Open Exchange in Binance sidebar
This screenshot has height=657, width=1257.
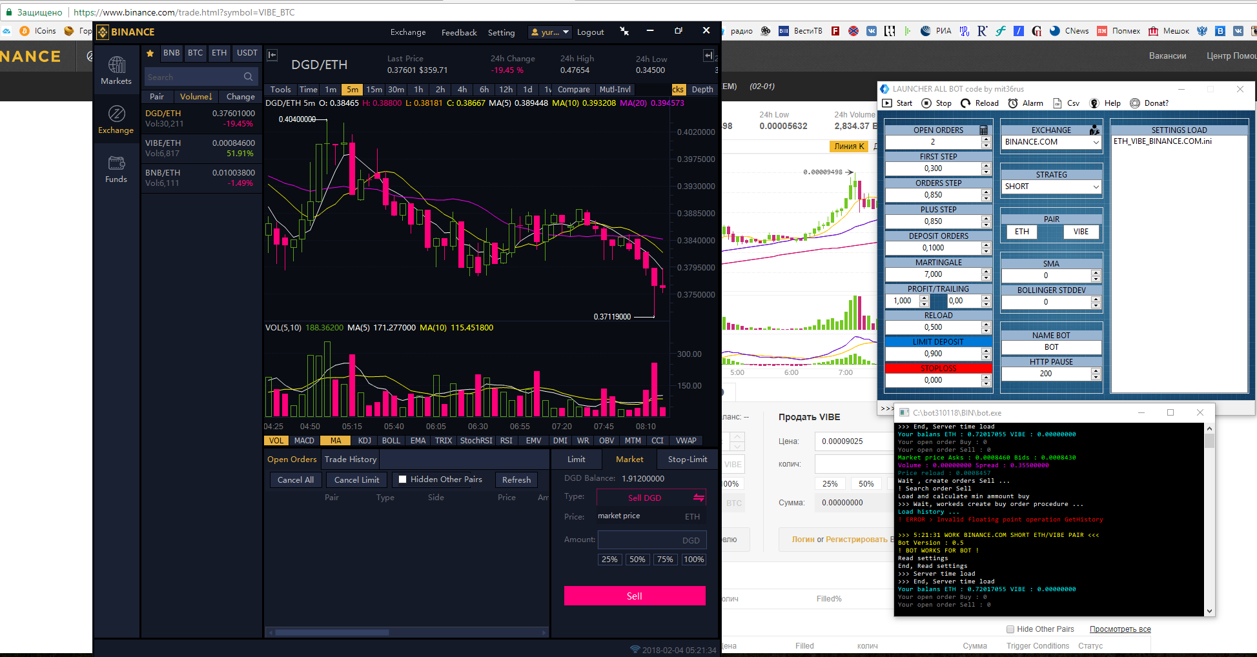(x=116, y=120)
